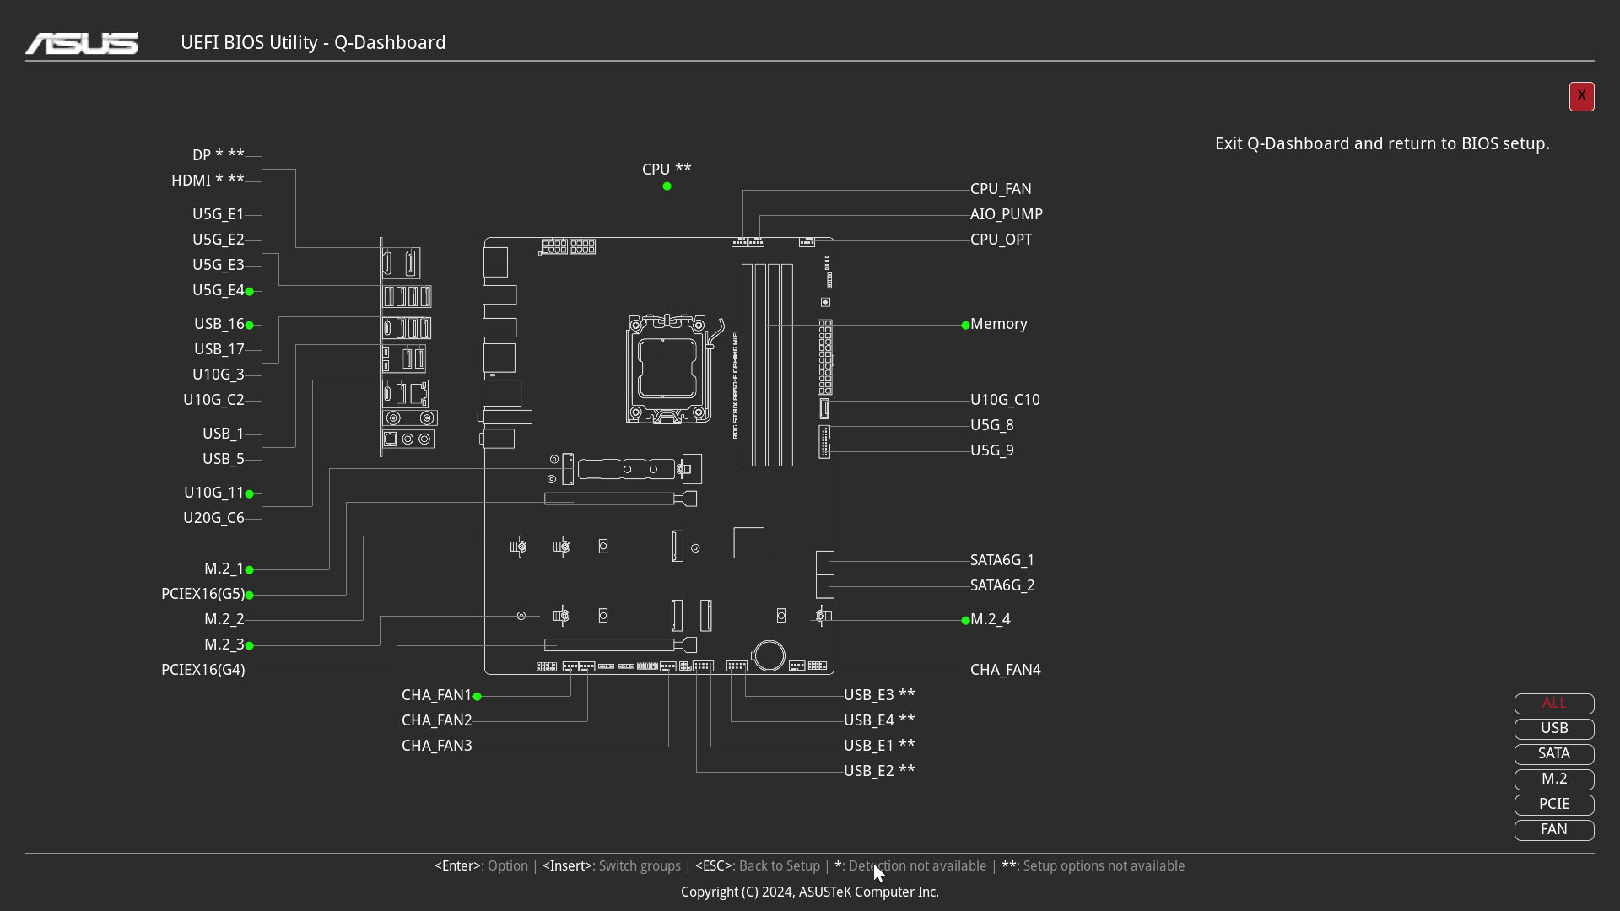Select the ALL group filter
1620x911 pixels.
pos(1554,703)
